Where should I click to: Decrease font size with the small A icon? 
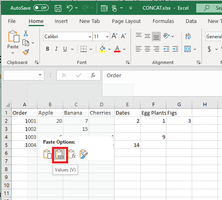pyautogui.click(x=124, y=36)
